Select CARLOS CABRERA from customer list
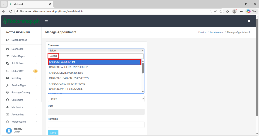The width and height of the screenshot is (259, 136). 68,67
